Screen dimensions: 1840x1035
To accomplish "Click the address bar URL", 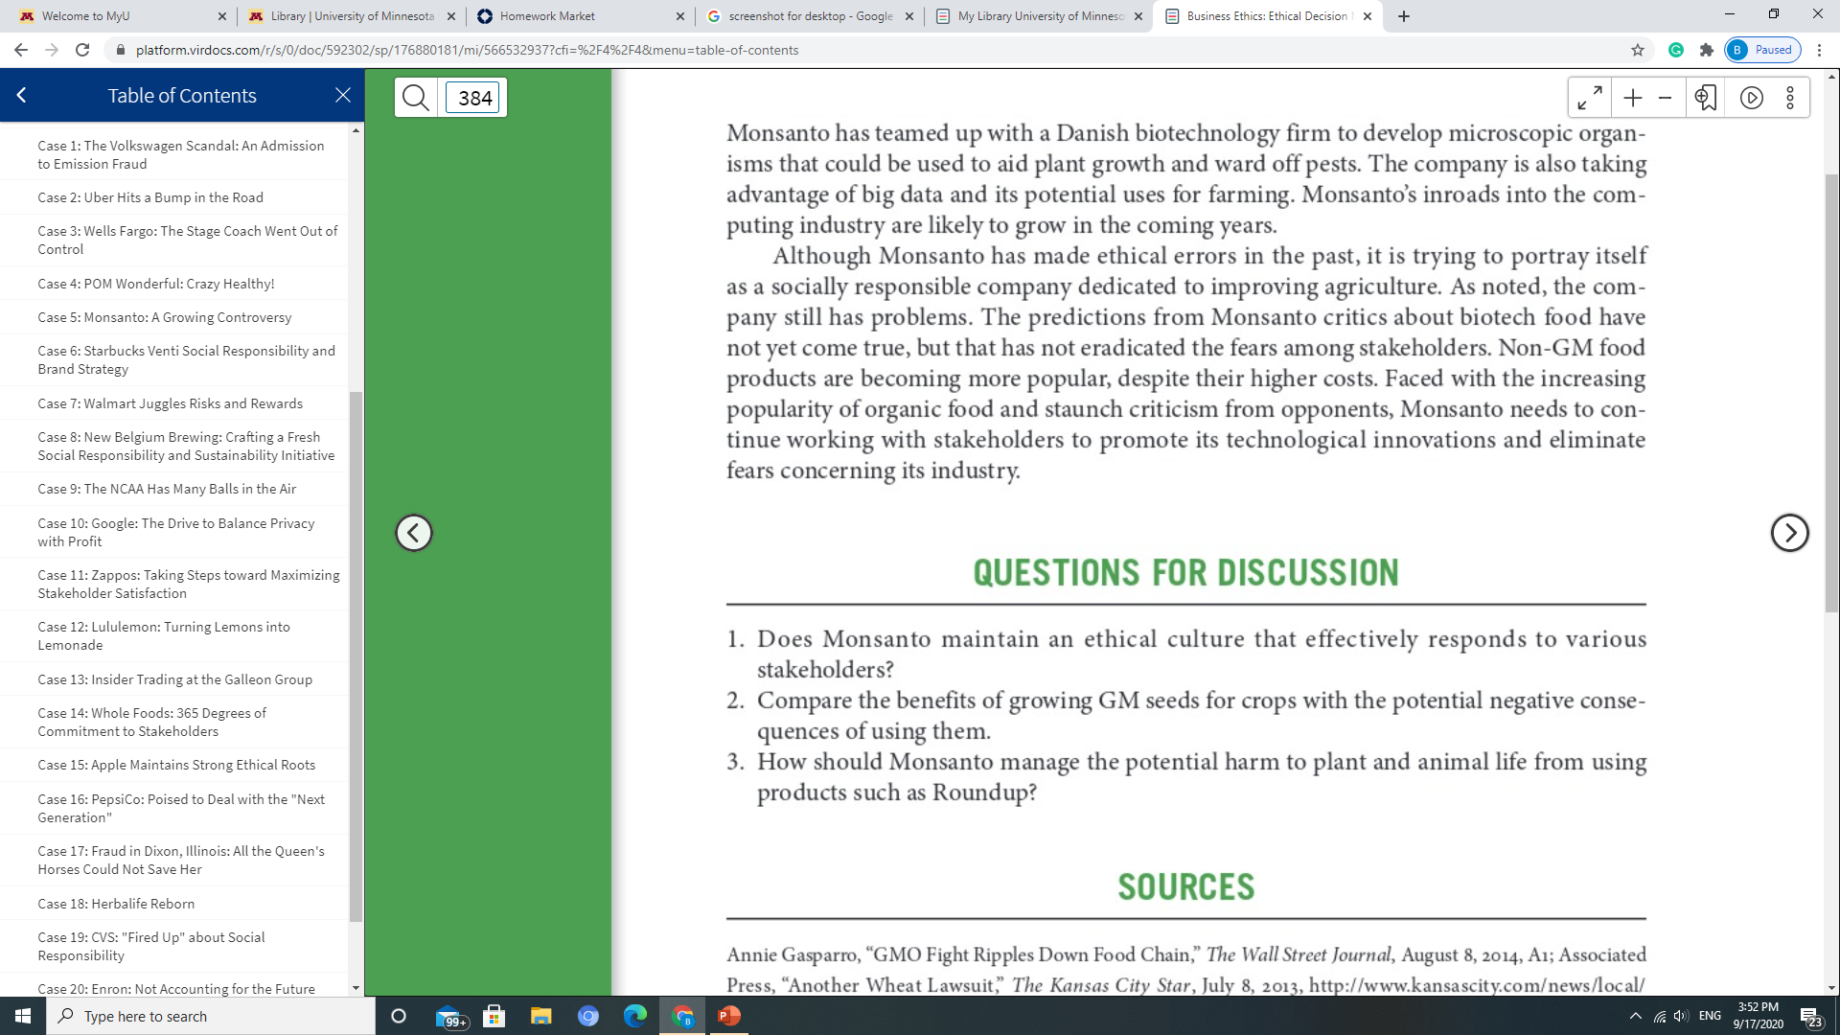I will (x=467, y=50).
